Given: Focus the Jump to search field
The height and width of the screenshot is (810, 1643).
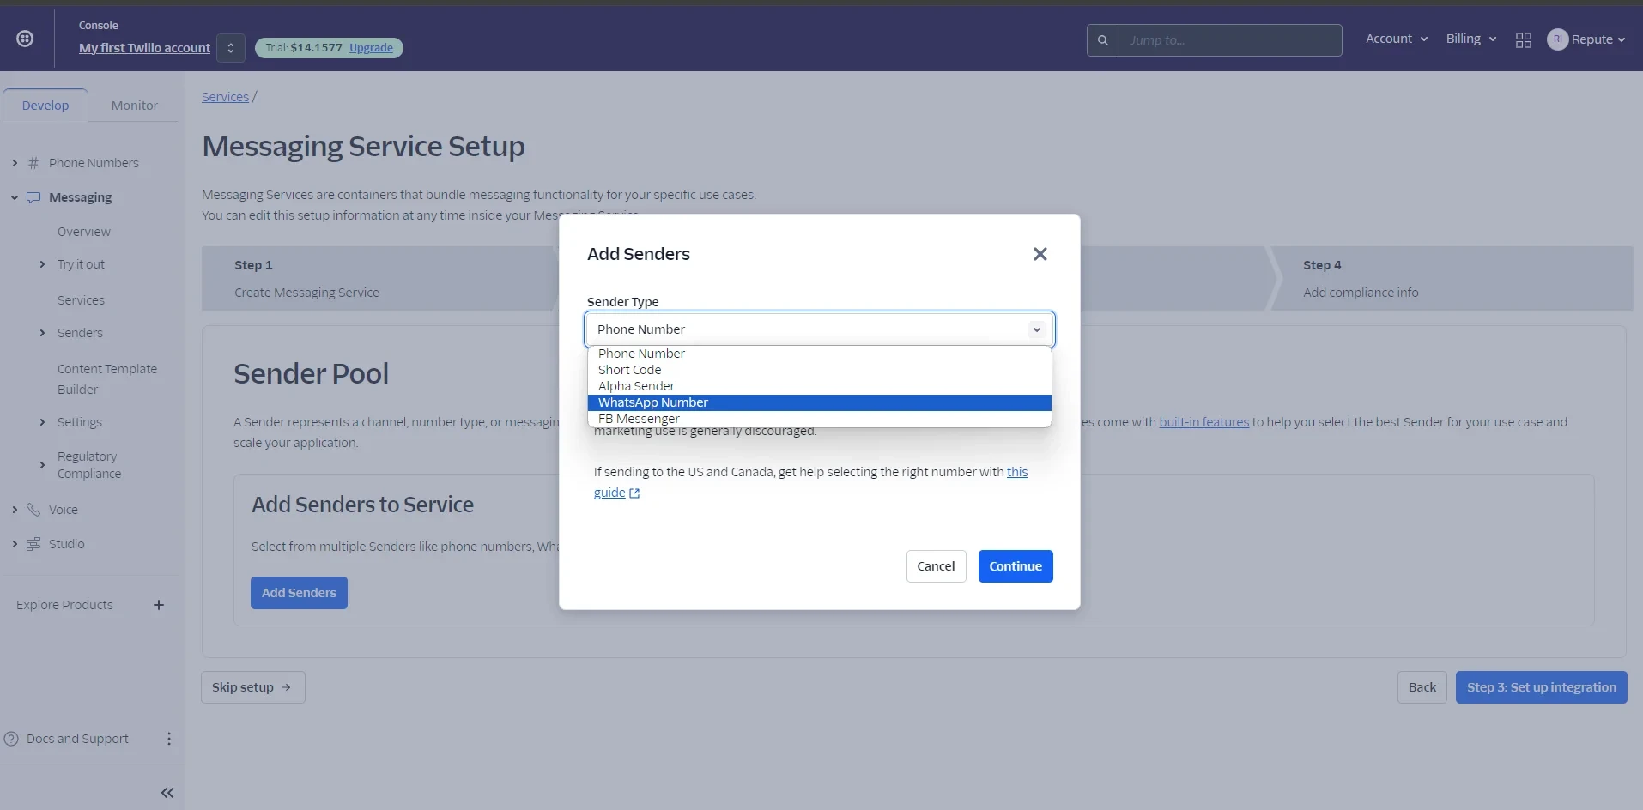Looking at the screenshot, I should pos(1230,40).
